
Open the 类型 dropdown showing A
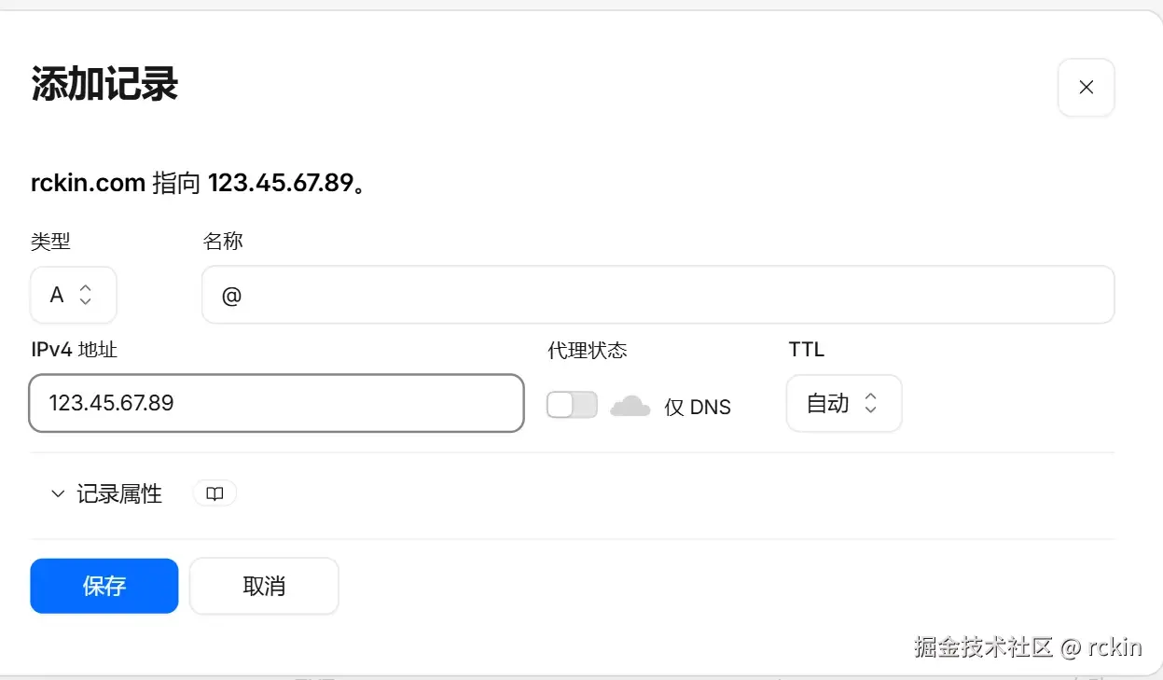coord(74,295)
